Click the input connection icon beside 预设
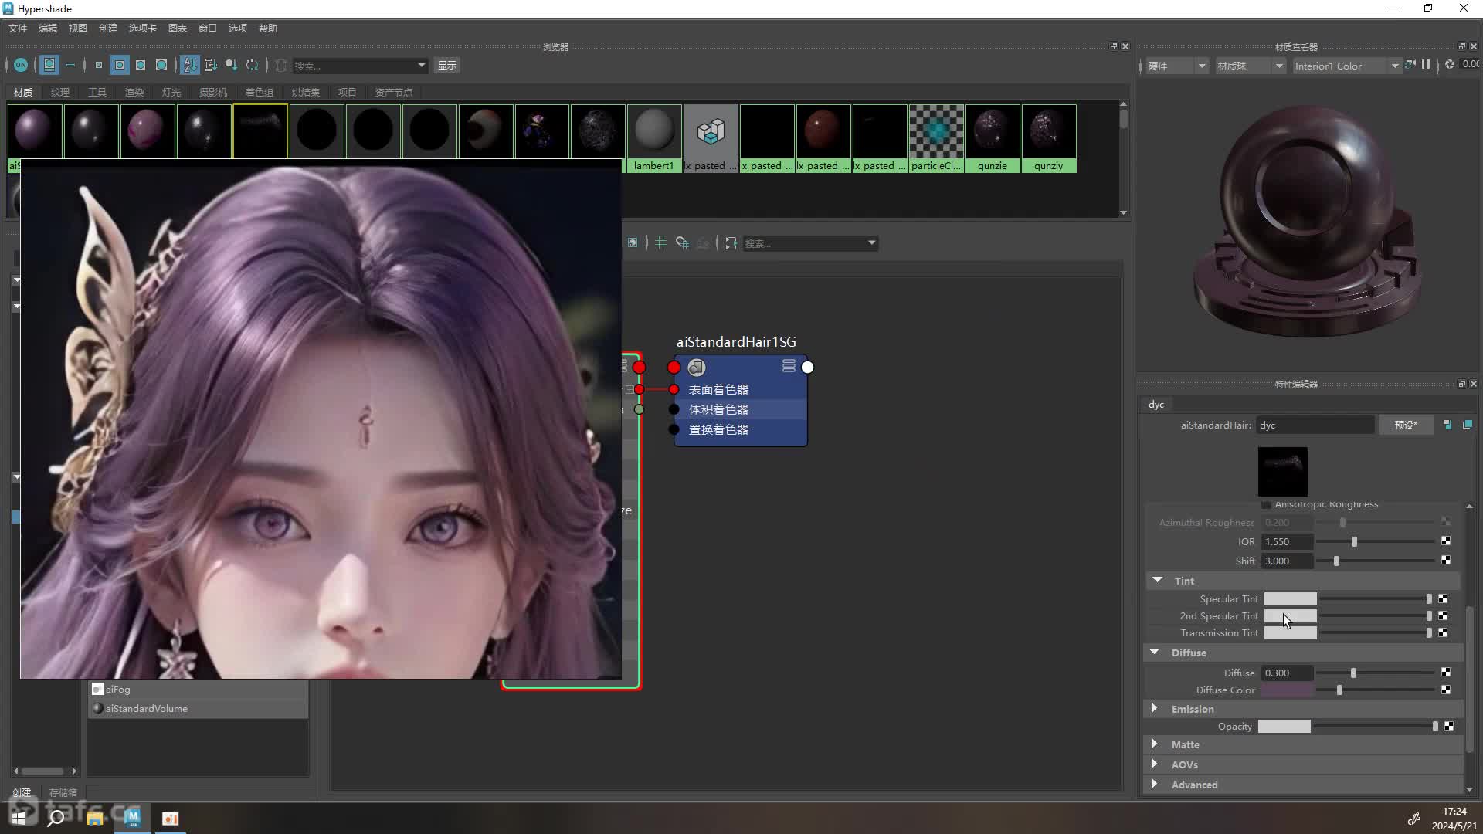This screenshot has height=834, width=1483. pos(1447,425)
